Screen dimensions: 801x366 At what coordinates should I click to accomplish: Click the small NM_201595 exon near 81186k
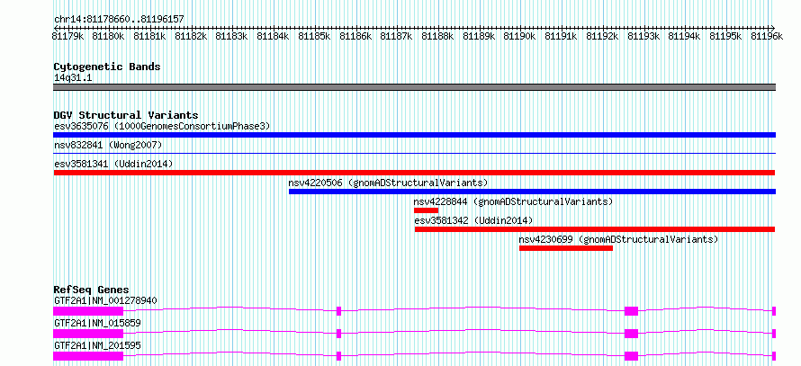[338, 356]
